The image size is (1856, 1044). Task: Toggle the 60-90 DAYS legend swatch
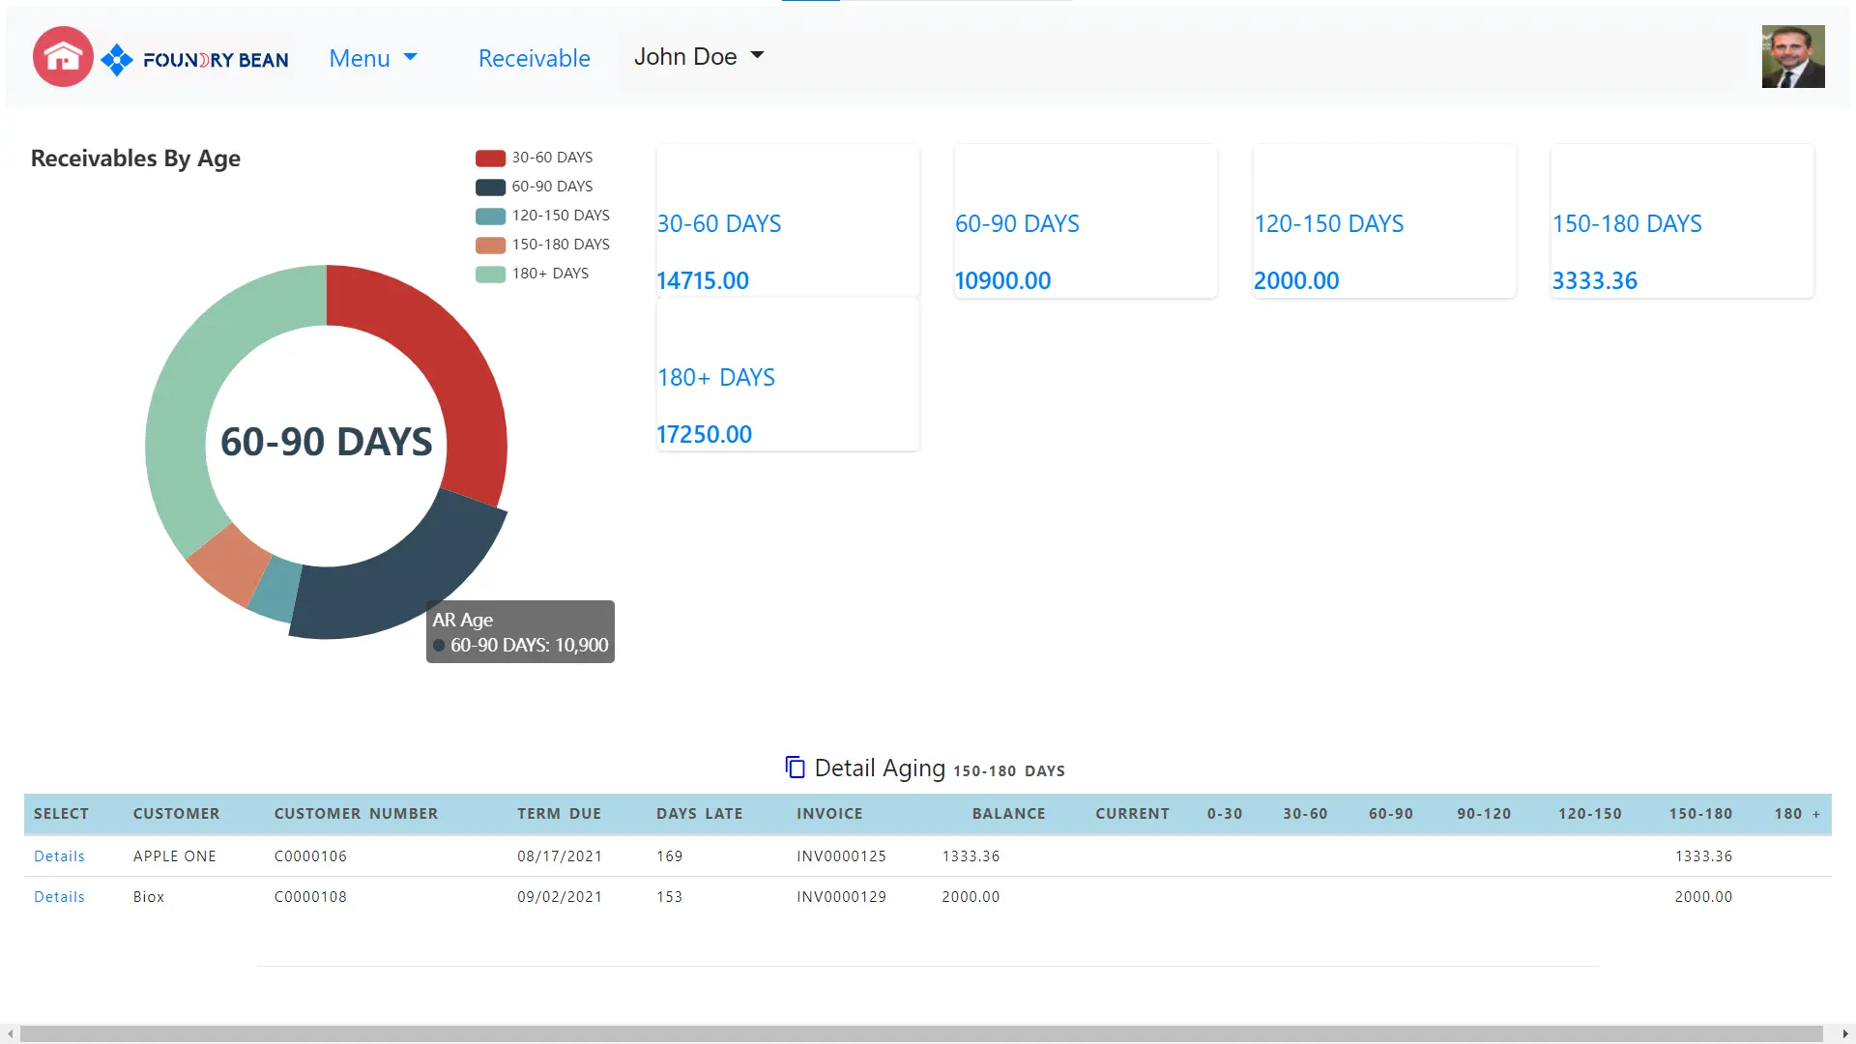click(490, 187)
